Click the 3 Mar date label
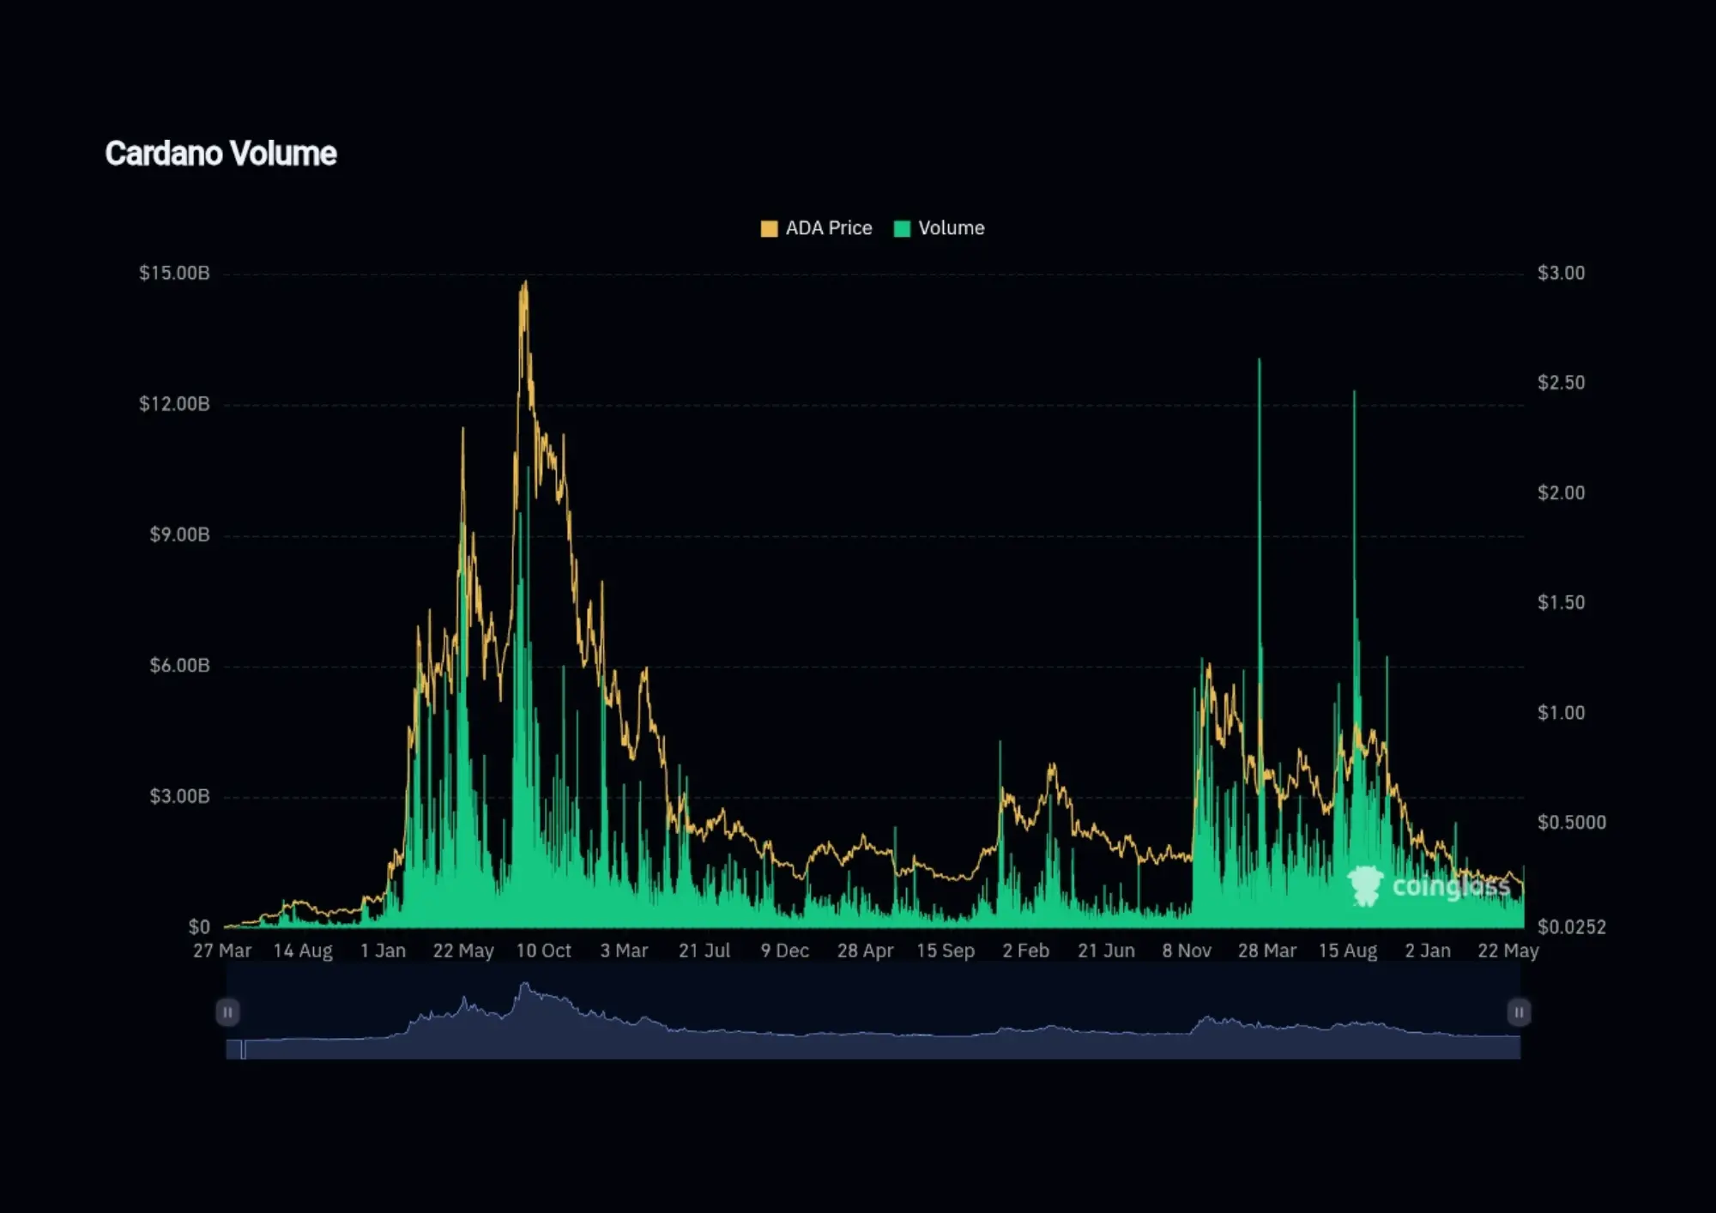This screenshot has width=1716, height=1213. (x=624, y=950)
